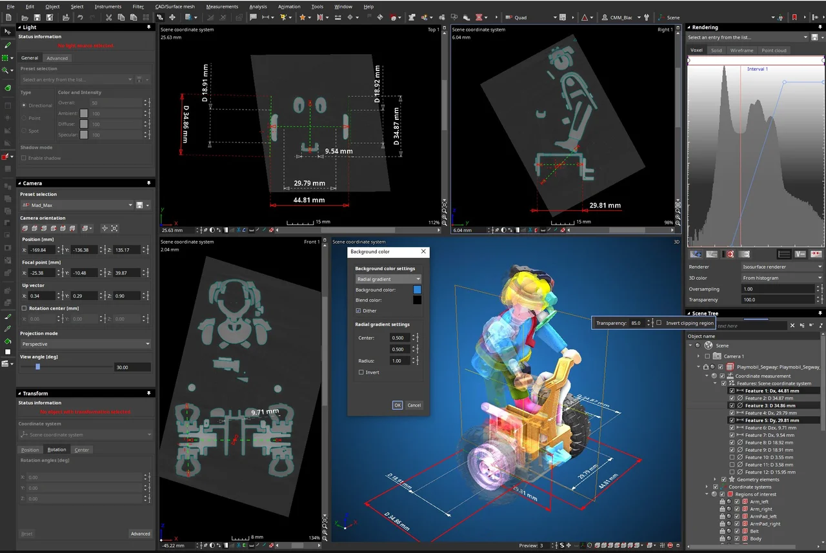
Task: Open the Point cloud rendering tab
Action: coord(774,50)
